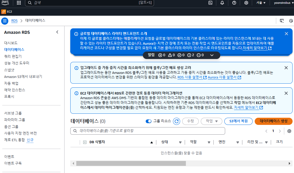
Task: Open the 작업 actions dropdown
Action: click(x=211, y=121)
